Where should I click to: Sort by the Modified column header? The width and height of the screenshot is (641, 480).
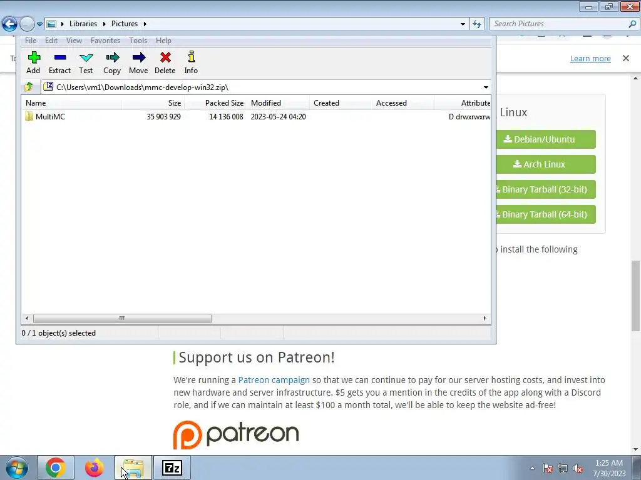[278, 103]
